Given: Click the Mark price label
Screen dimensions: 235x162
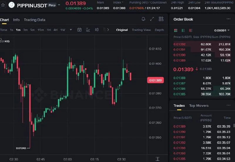Looking at the screenshot, I should [x=100, y=3].
